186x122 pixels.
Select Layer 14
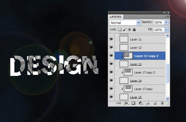pos(140,80)
